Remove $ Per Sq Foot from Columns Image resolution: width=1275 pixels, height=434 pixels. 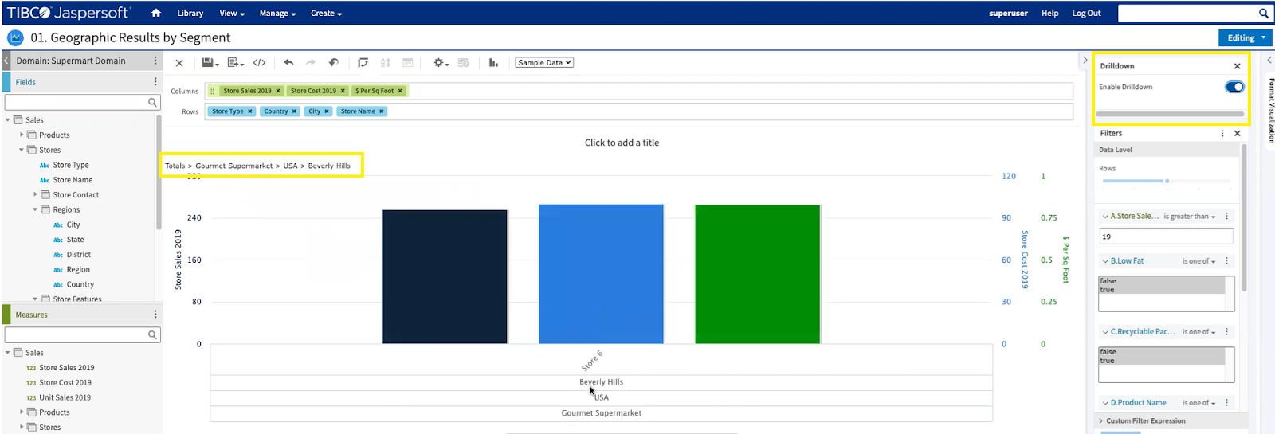click(x=400, y=91)
